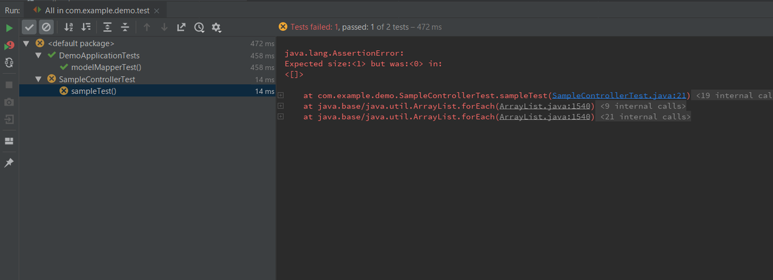773x280 pixels.
Task: Select modelMapperTest() test result
Action: 110,67
